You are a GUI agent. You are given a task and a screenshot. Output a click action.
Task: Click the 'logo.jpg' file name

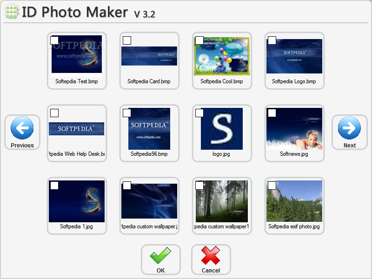coord(221,154)
